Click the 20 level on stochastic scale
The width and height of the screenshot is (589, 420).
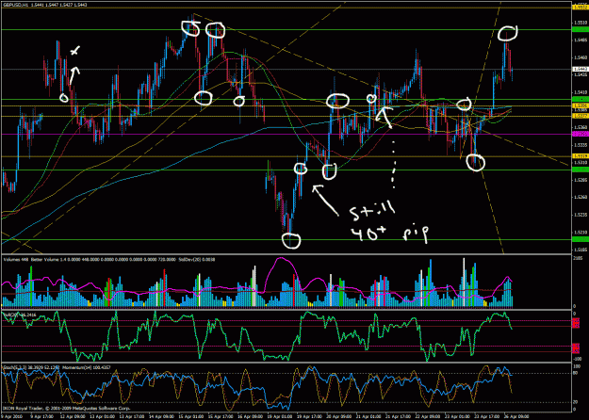click(575, 402)
